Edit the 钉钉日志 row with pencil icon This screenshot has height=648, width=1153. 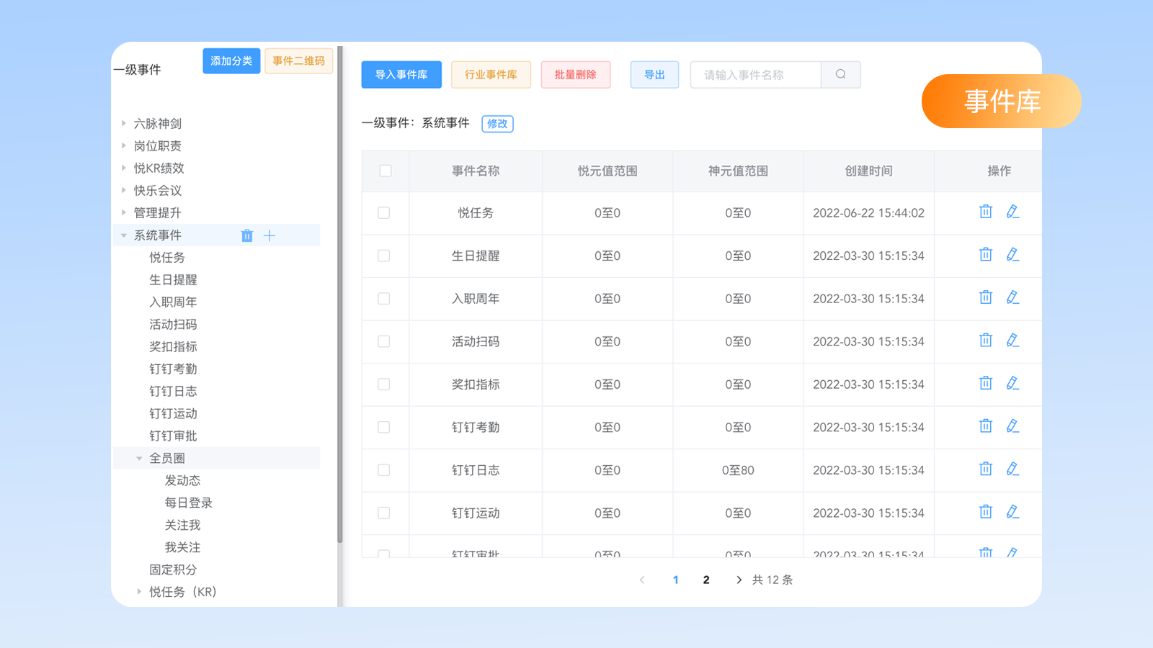tap(1012, 469)
